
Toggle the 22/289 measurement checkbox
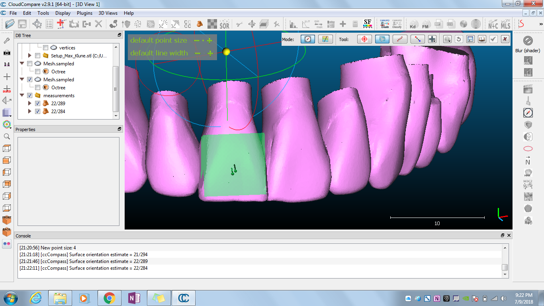[37, 104]
